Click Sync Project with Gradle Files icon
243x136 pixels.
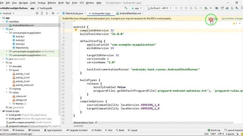tap(227, 8)
